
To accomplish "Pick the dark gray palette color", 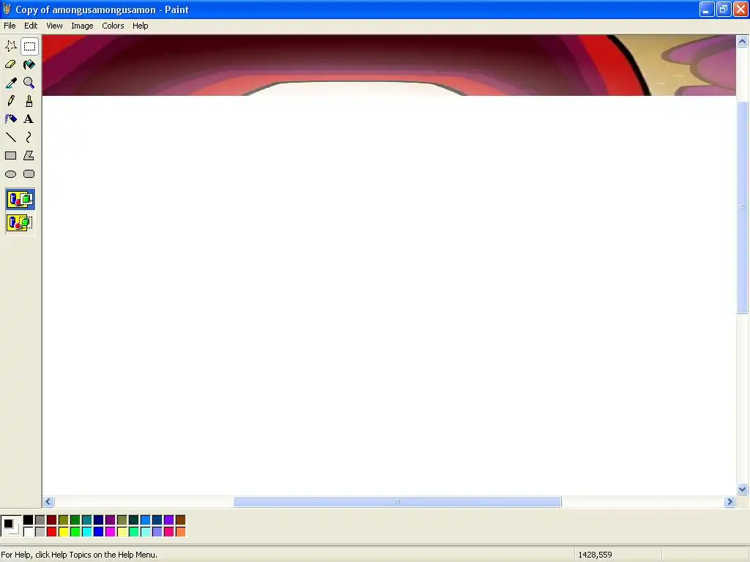I will coord(40,520).
